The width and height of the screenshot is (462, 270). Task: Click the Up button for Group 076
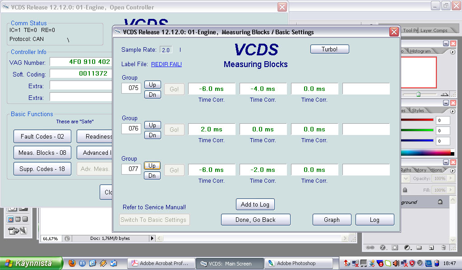click(152, 125)
